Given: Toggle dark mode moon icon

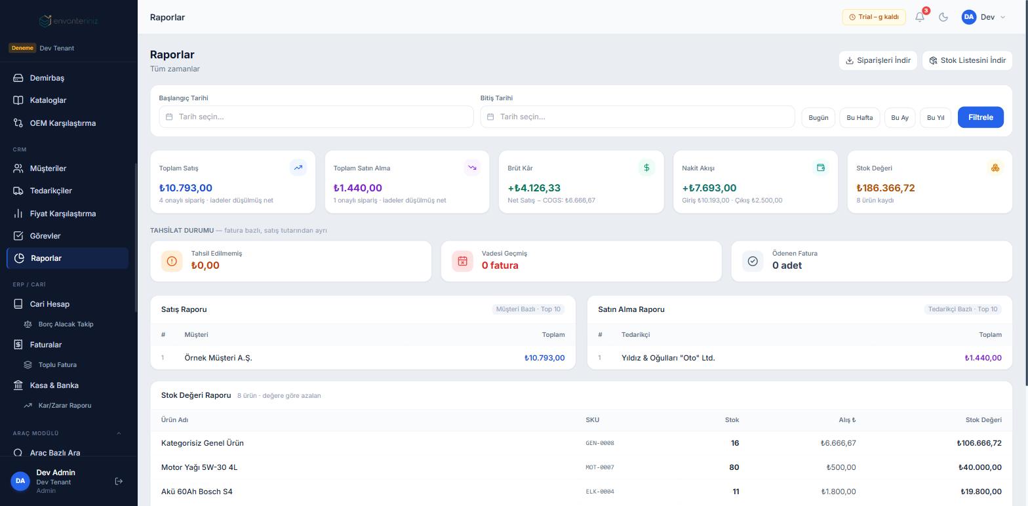Looking at the screenshot, I should coord(943,17).
